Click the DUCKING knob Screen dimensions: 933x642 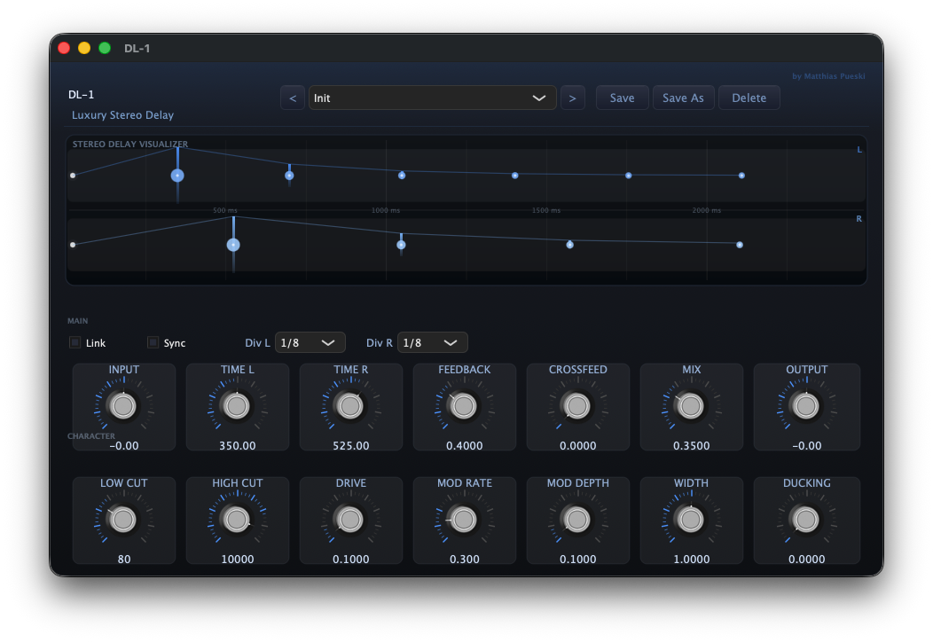pos(804,520)
